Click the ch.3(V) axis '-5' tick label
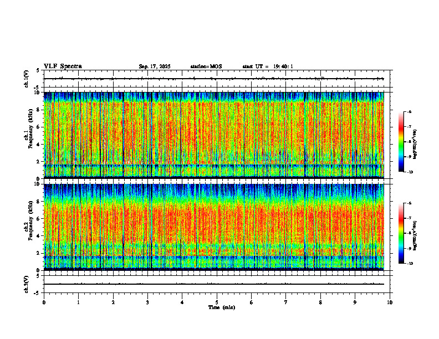 37,293
